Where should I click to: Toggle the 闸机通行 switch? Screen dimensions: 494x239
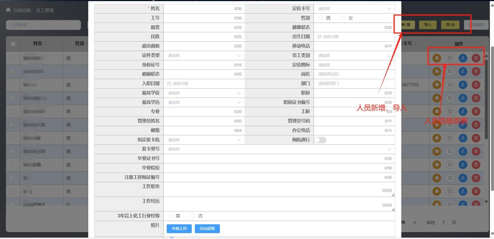coord(320,140)
